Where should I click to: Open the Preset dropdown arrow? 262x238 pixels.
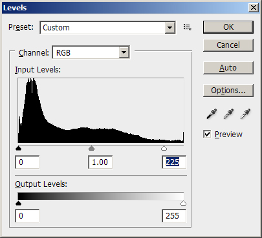[170, 28]
